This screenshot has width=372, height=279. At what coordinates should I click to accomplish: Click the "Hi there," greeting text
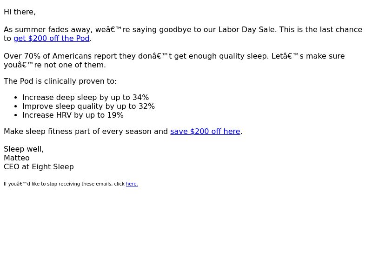click(20, 12)
